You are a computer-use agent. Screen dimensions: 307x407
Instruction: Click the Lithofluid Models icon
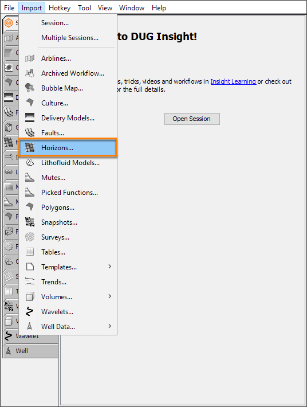pyautogui.click(x=30, y=162)
